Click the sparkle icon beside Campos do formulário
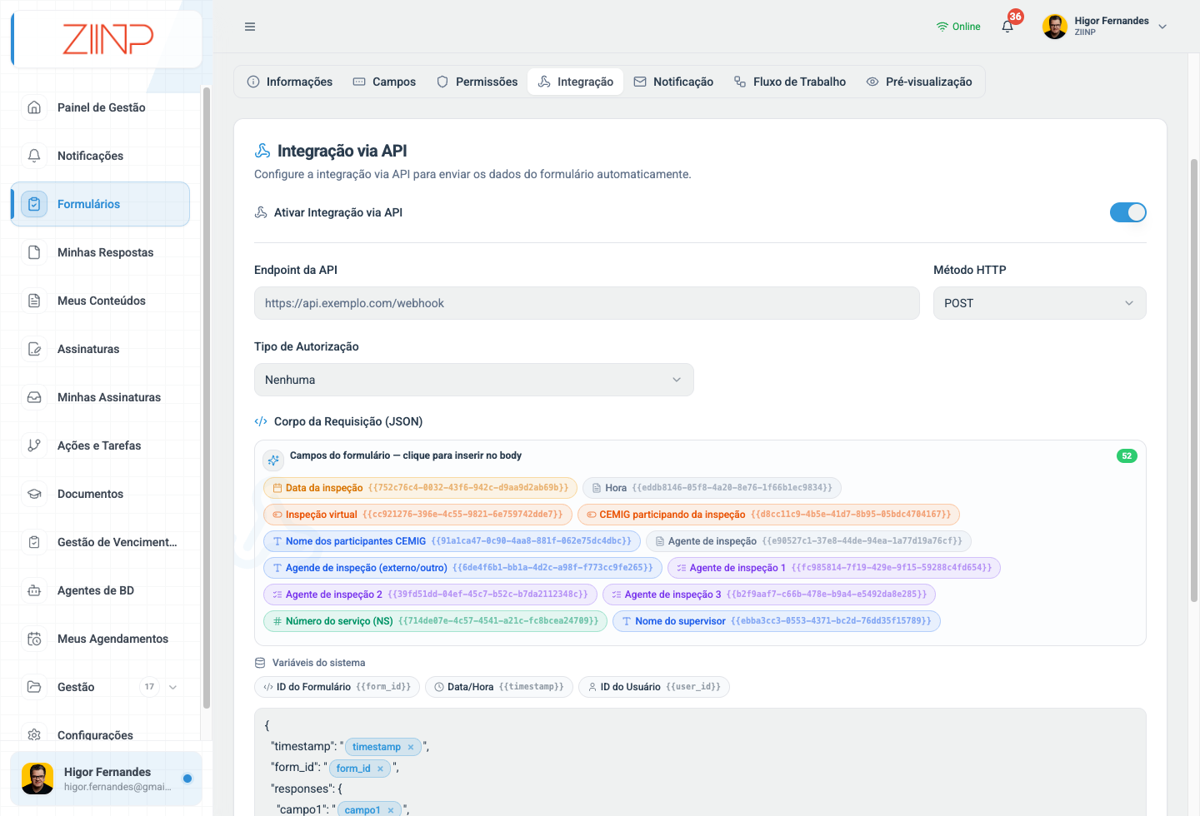This screenshot has width=1200, height=816. coord(273,460)
